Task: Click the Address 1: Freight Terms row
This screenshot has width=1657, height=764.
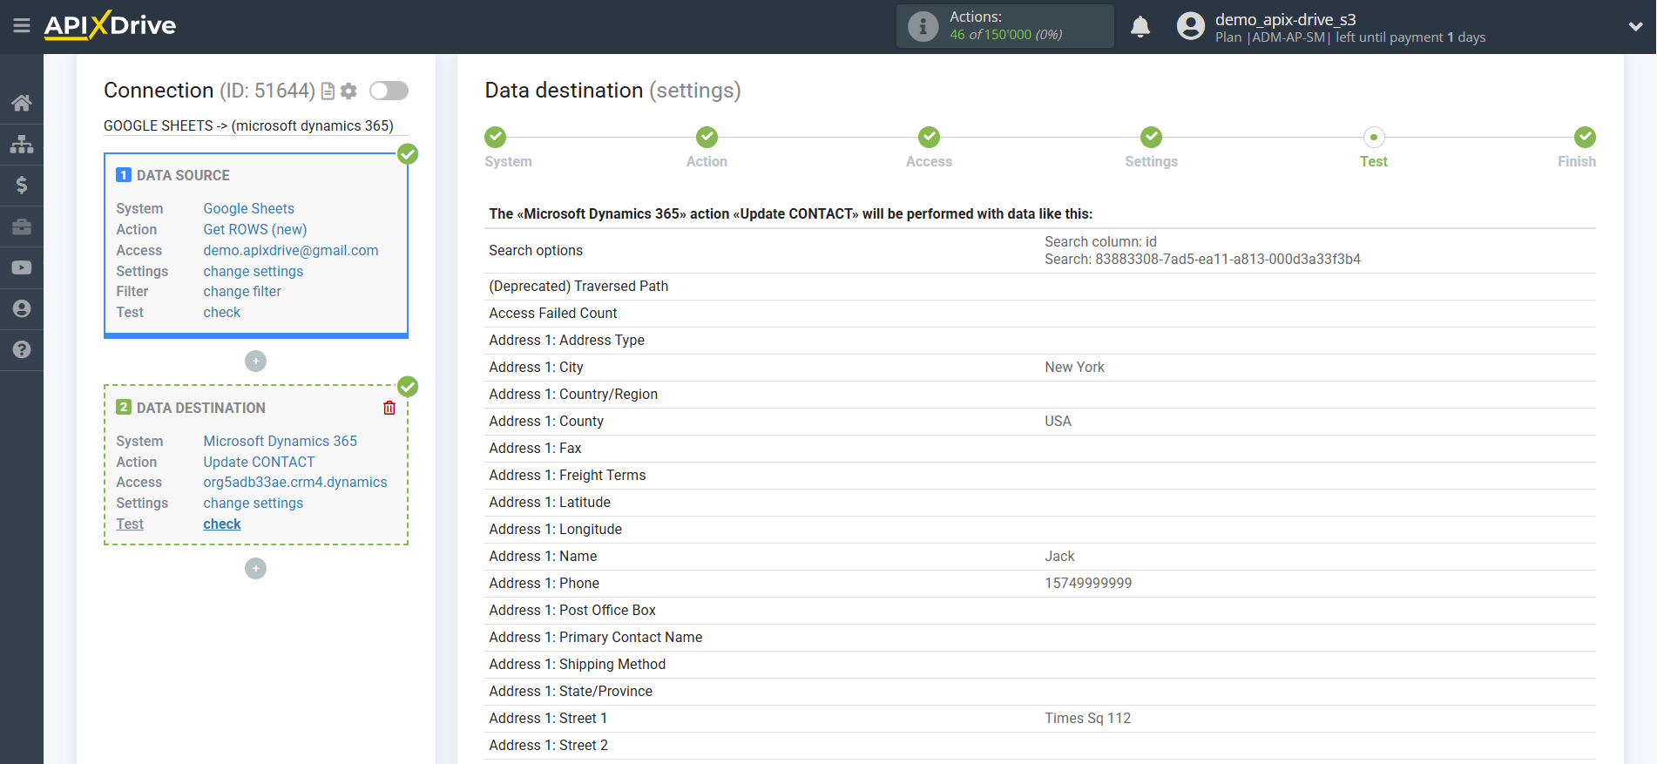Action: [1040, 476]
